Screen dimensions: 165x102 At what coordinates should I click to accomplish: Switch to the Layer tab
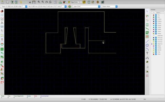click(x=153, y=13)
